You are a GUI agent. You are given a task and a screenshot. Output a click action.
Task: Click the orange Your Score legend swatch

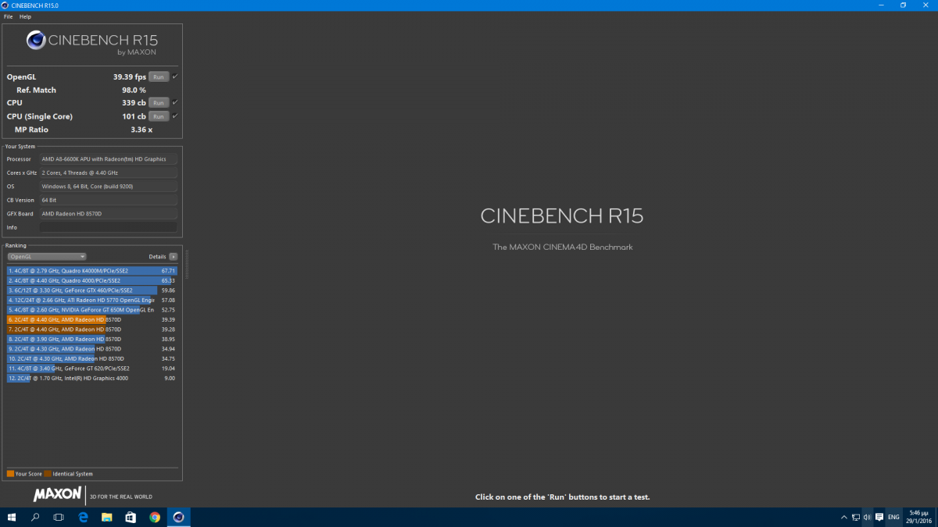[10, 474]
